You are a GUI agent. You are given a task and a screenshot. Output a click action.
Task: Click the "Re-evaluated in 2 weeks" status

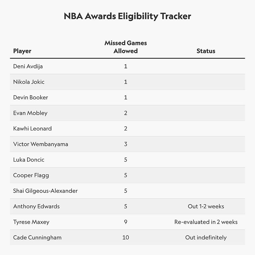pos(206,222)
